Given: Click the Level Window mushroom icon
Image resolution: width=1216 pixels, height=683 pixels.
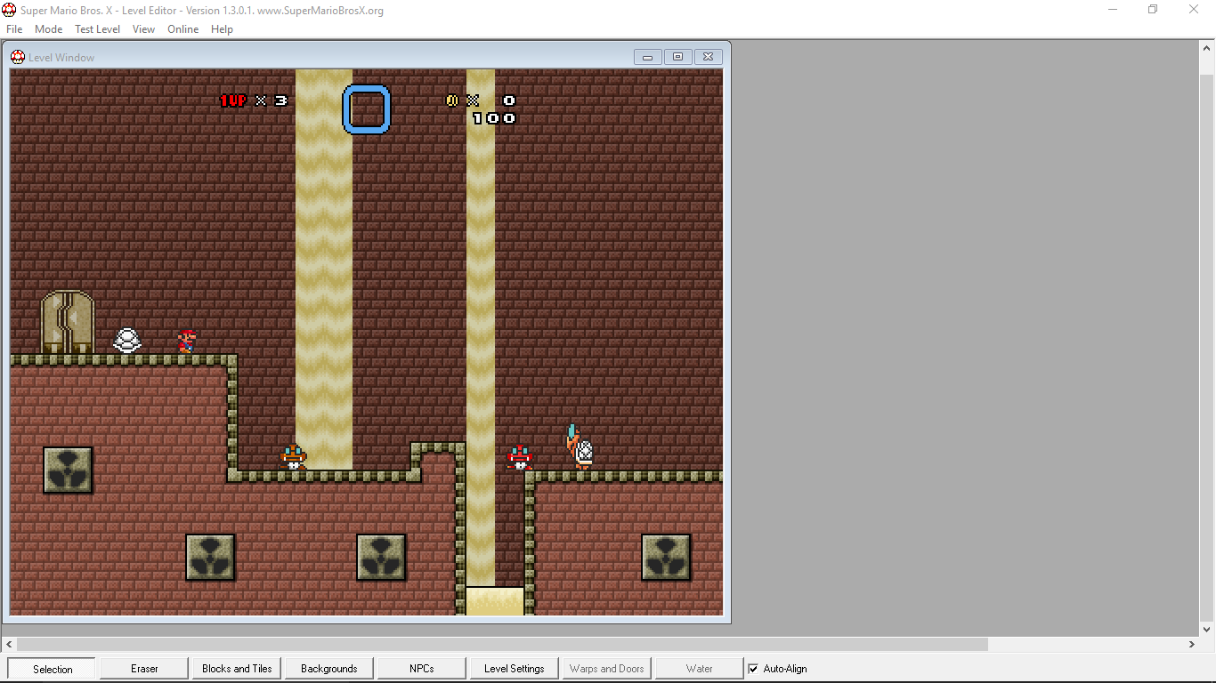Looking at the screenshot, I should [18, 58].
